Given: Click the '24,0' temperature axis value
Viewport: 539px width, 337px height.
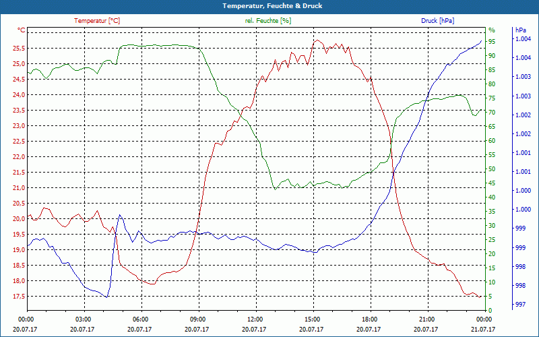Looking at the screenshot, I should pos(19,95).
